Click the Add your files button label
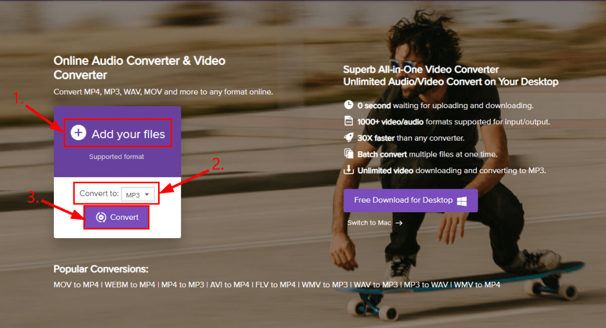Screen dimensions: 606x328 click(128, 134)
